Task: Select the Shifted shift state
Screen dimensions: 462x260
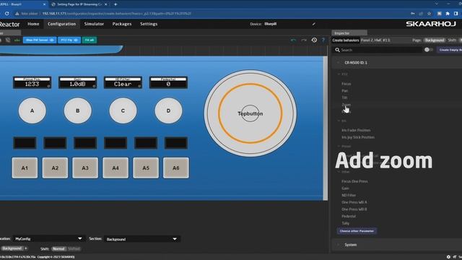Action: [74, 248]
